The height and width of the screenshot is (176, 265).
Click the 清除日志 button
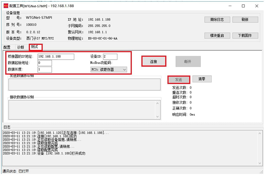coord(217,20)
